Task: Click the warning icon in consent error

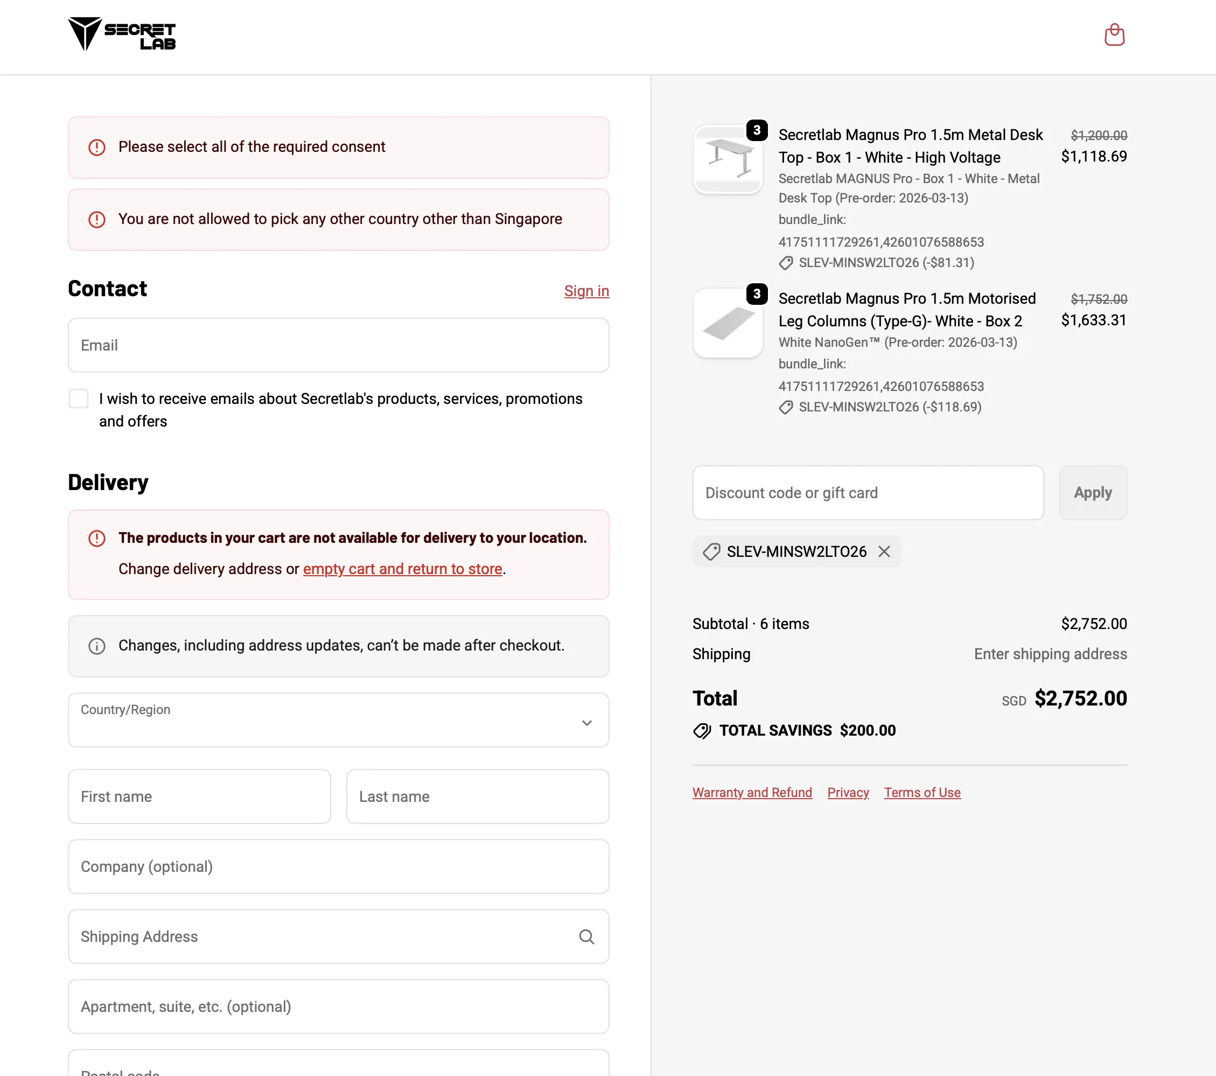Action: point(97,147)
